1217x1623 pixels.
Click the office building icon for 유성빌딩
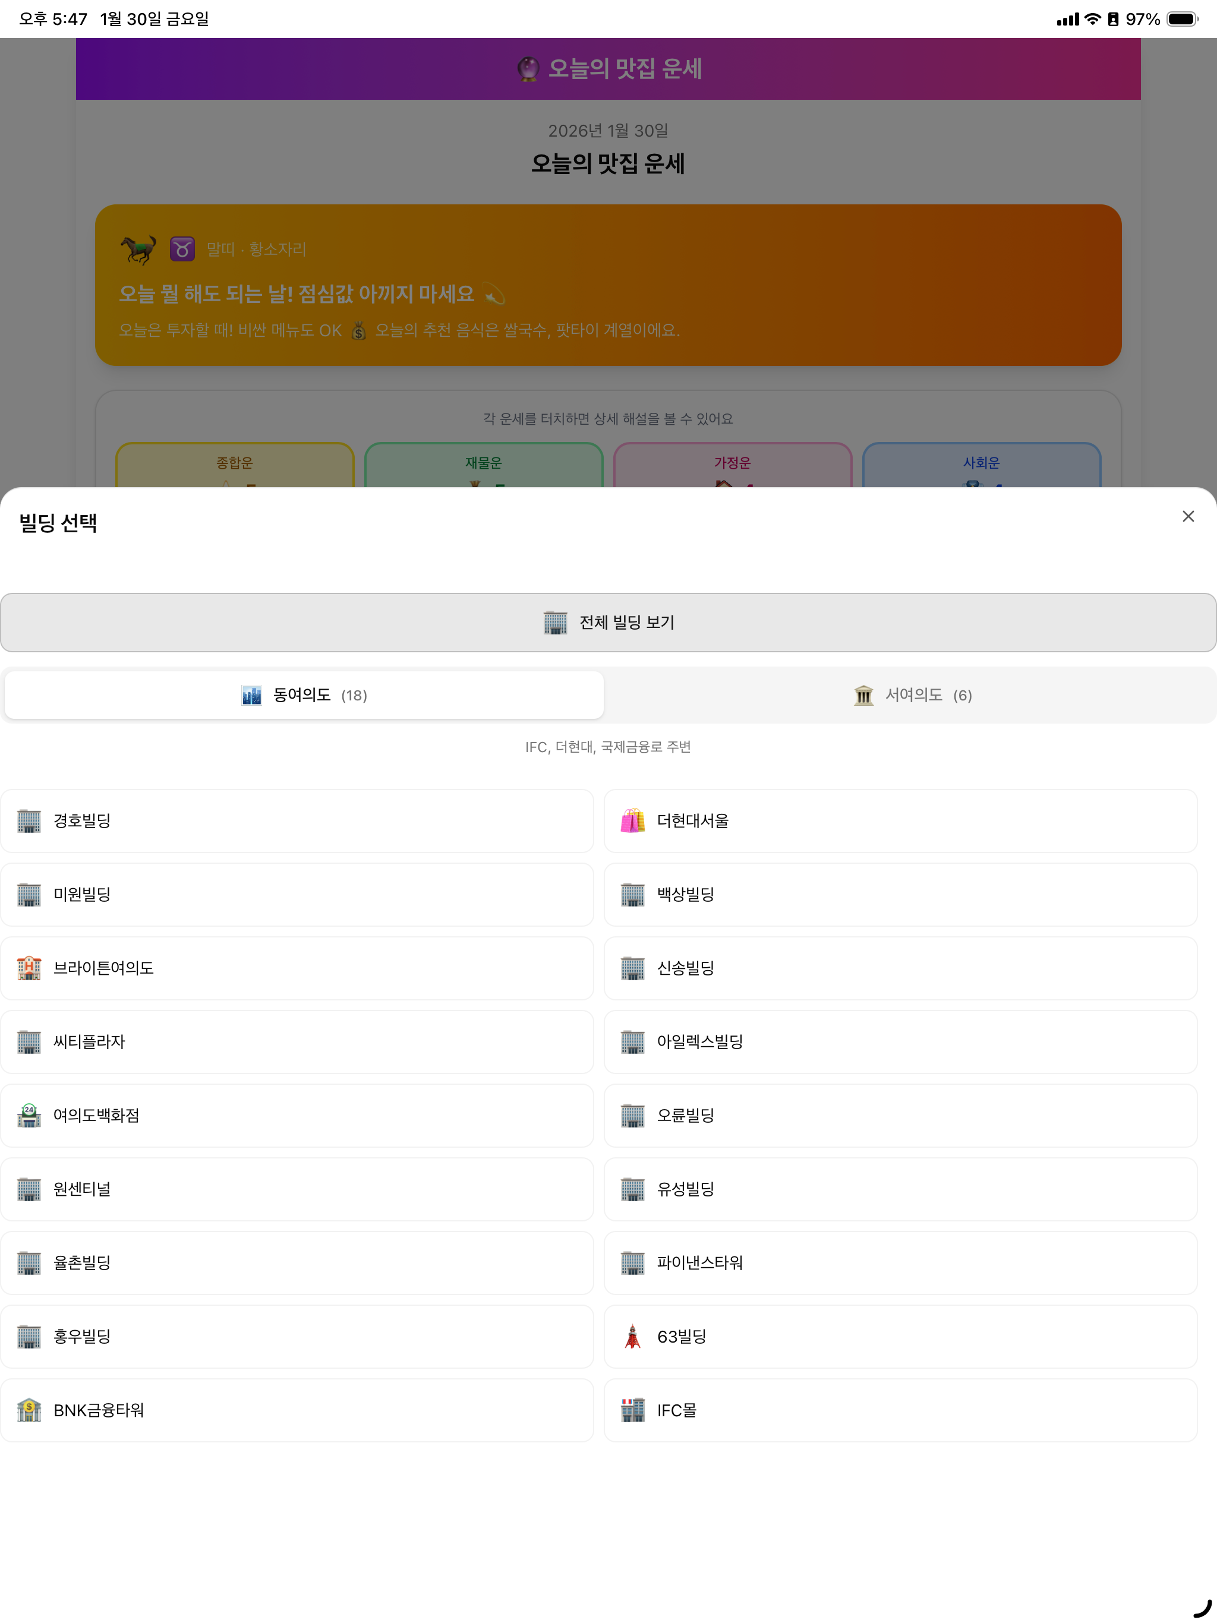coord(633,1189)
